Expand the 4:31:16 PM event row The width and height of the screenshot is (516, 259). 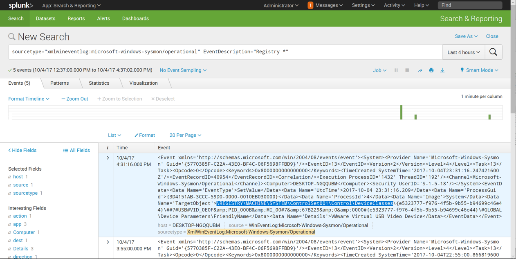(108, 158)
